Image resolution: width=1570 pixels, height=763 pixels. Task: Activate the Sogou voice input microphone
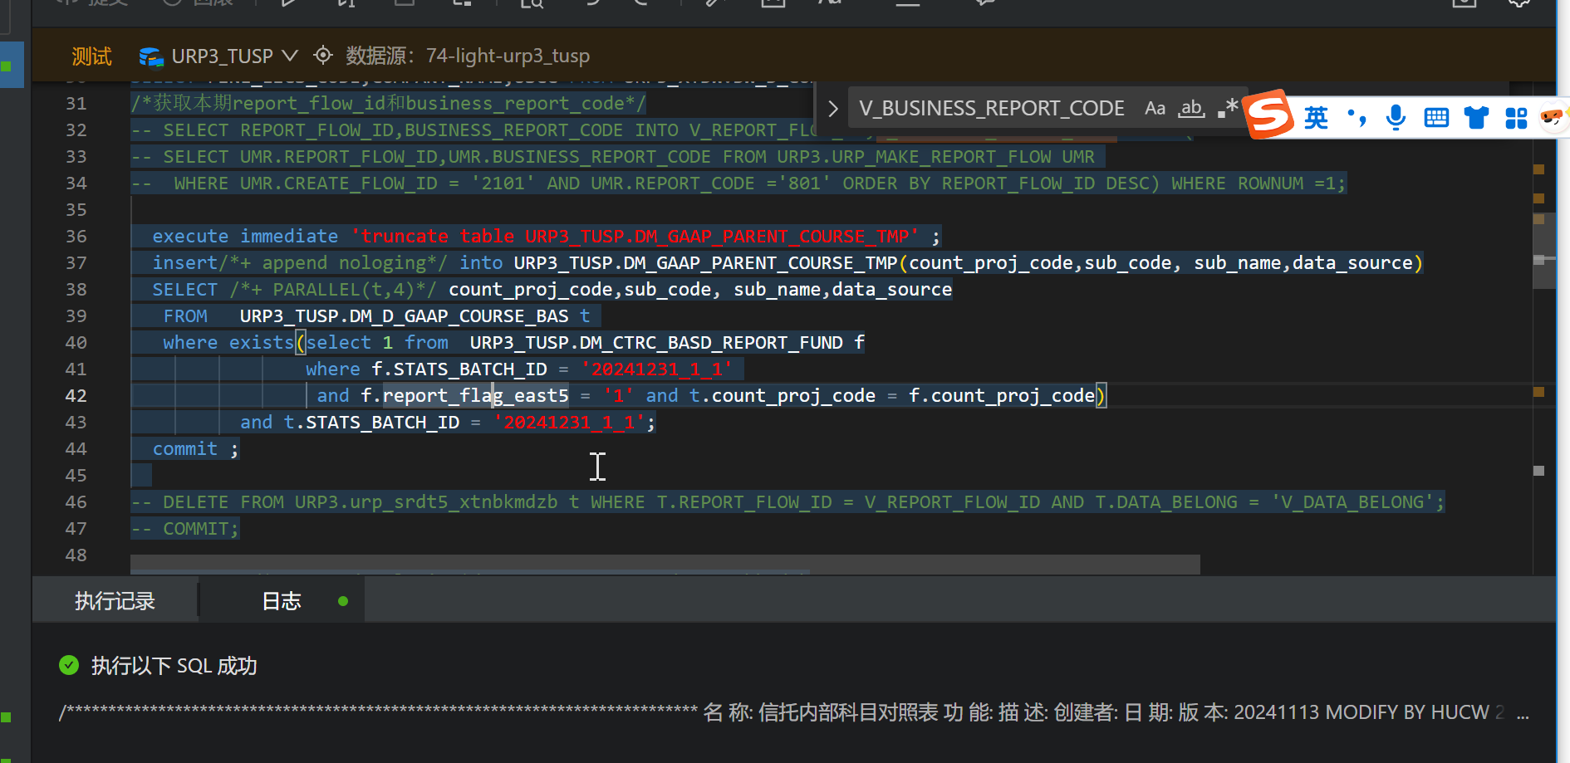pyautogui.click(x=1396, y=118)
